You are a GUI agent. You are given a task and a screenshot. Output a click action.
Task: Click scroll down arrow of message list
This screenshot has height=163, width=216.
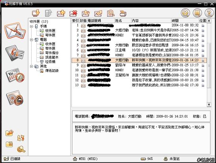coord(209,104)
